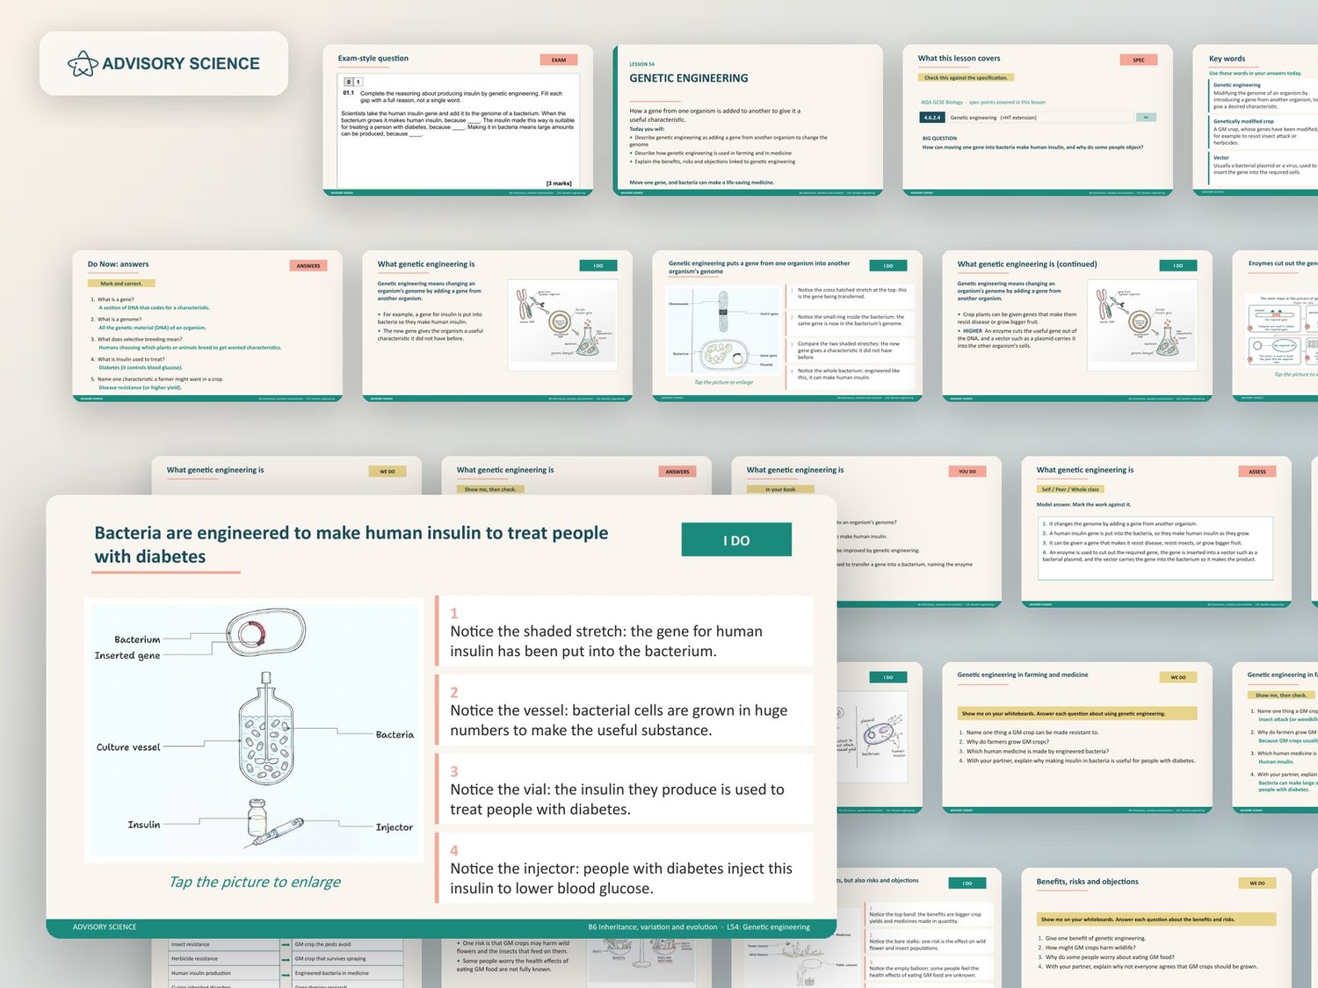Select step 1 "Notice the shaded stretch" text

pyautogui.click(x=606, y=641)
